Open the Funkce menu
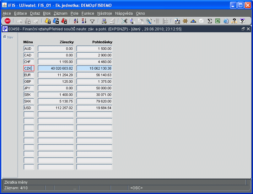The height and width of the screenshot is (194, 253). [88, 13]
